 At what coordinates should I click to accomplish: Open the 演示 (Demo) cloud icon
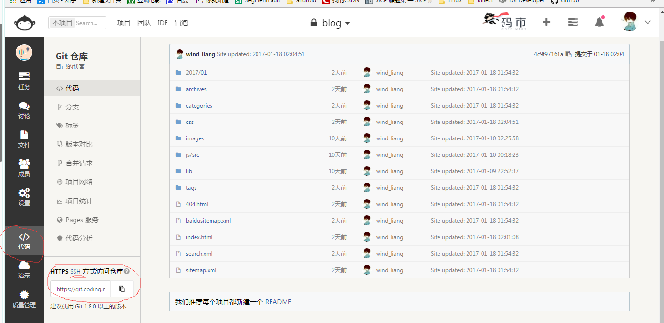coord(24,269)
